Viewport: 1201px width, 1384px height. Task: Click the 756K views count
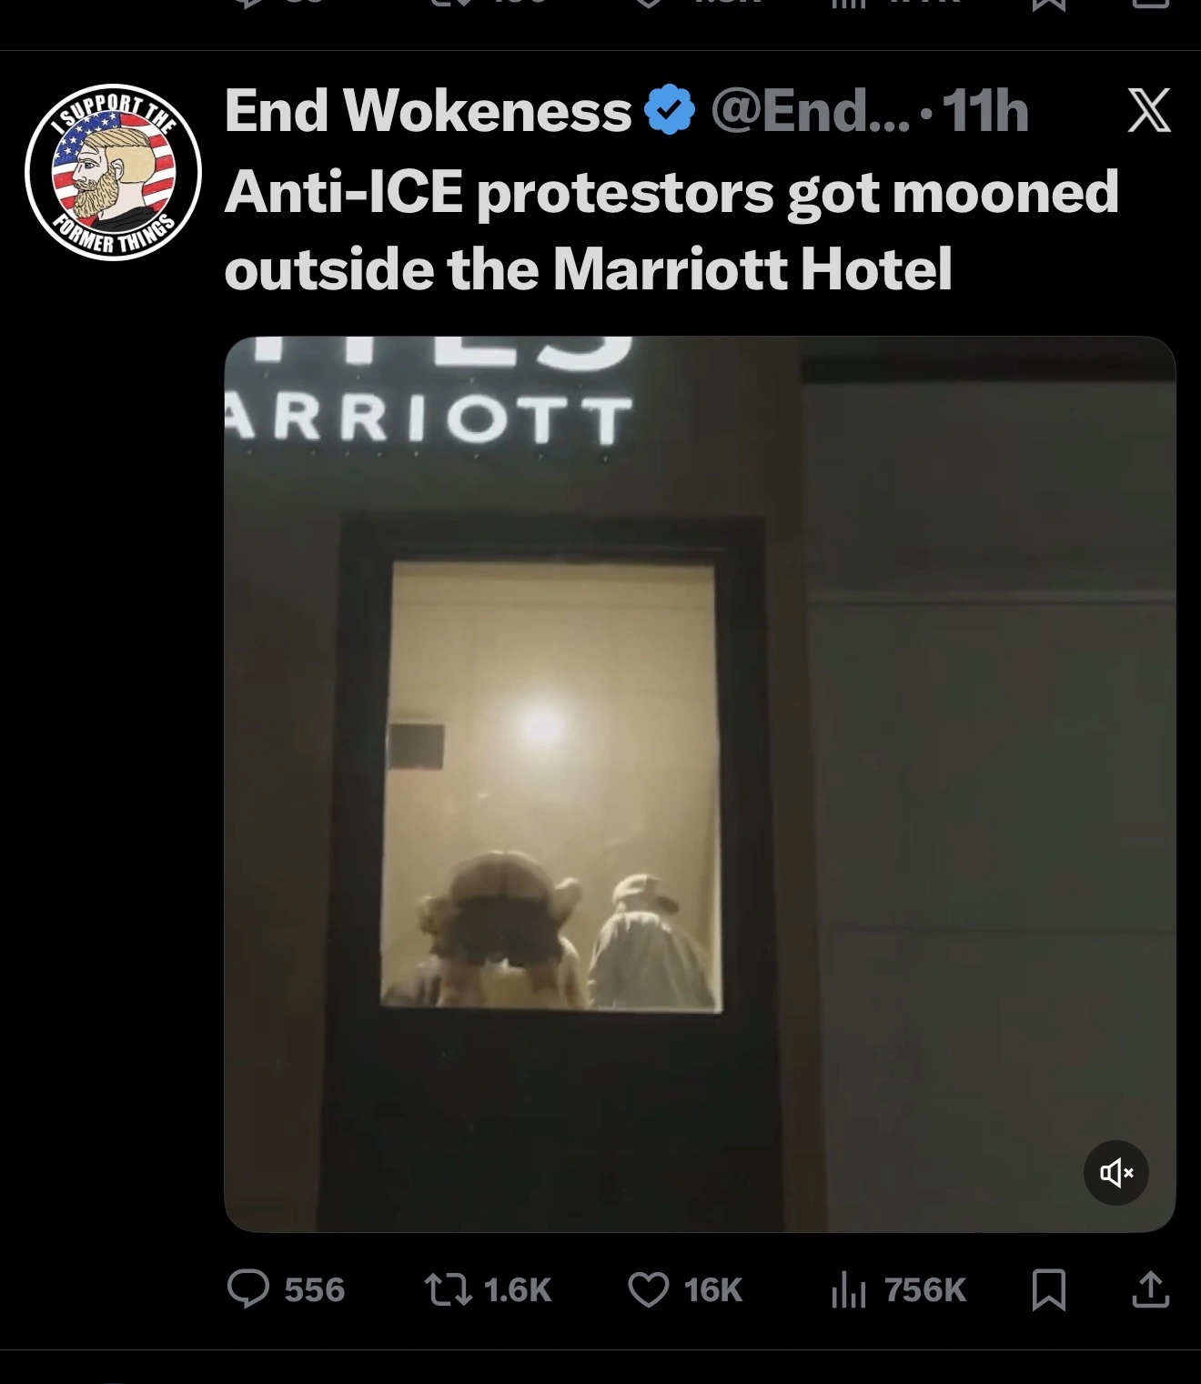pos(925,1290)
